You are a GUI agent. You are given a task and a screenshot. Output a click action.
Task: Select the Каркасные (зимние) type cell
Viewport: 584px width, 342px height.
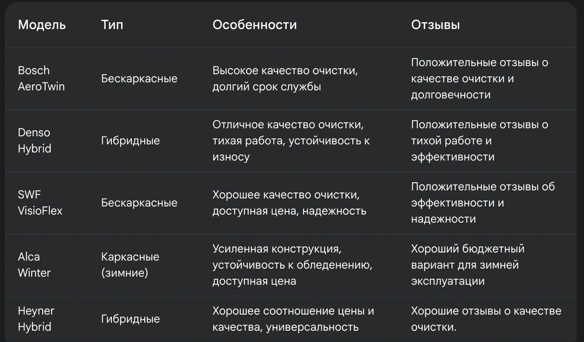pos(130,265)
